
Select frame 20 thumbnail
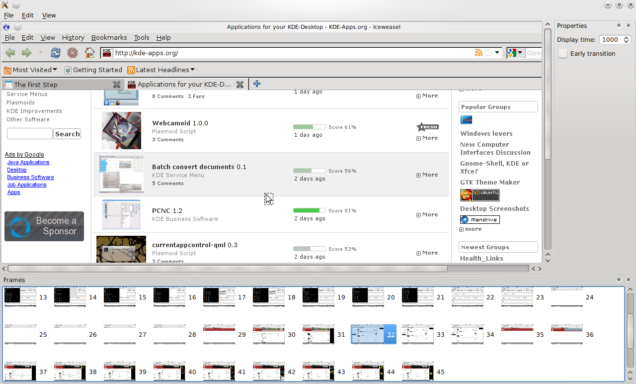coord(368,297)
